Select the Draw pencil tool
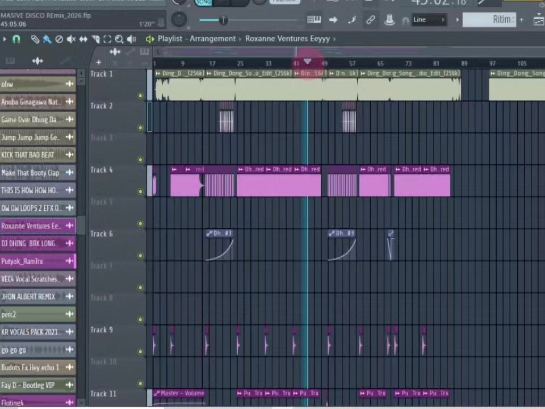 pos(35,39)
